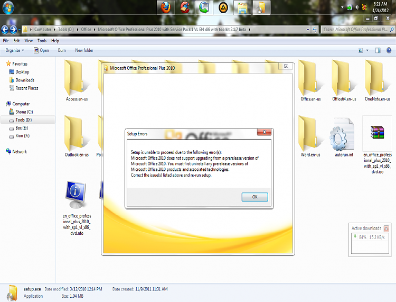The width and height of the screenshot is (396, 302).
Task: Click the Refresh button beside address bar
Action: pos(315,30)
